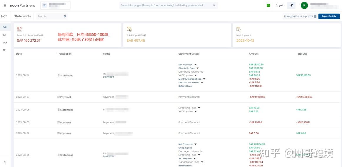
Task: Click Export To CSV button
Action: (x=329, y=16)
